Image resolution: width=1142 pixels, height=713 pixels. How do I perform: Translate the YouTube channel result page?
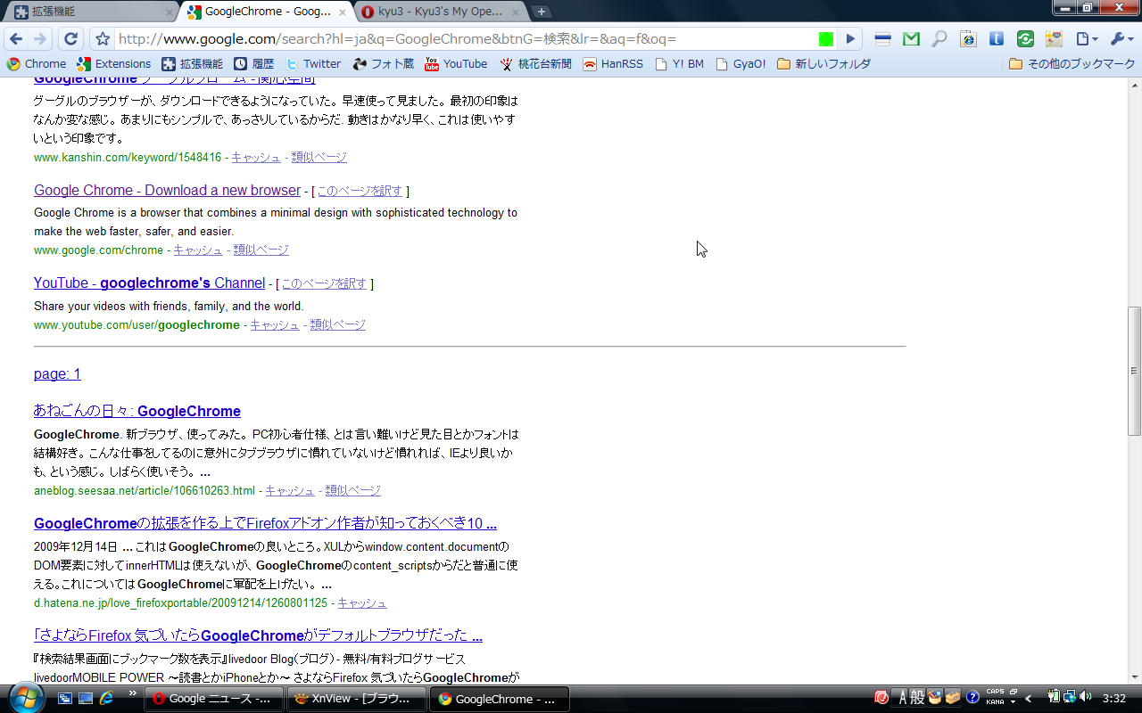coord(324,283)
